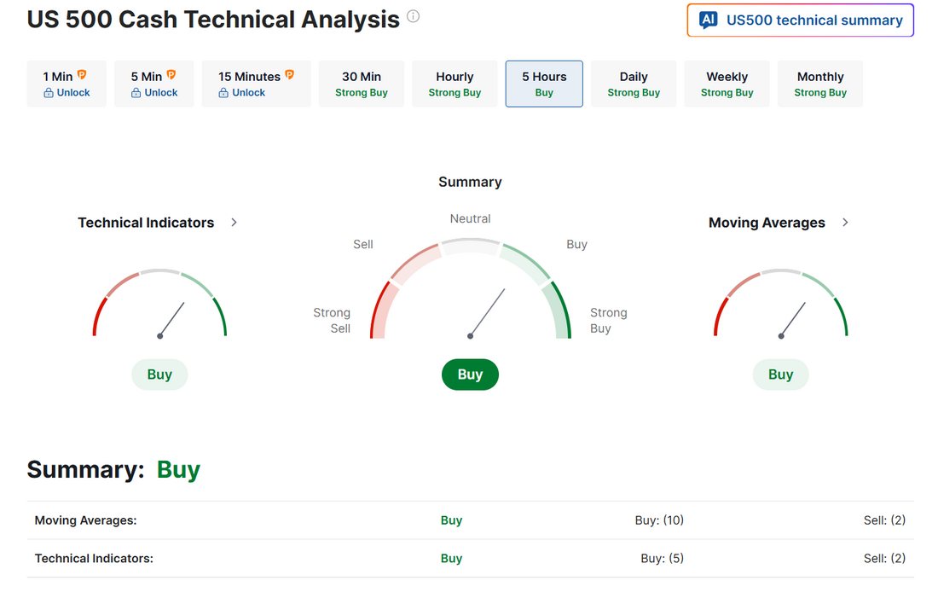Click the lock icon under 15 Minutes
Screen dimensions: 938x598
(x=224, y=93)
